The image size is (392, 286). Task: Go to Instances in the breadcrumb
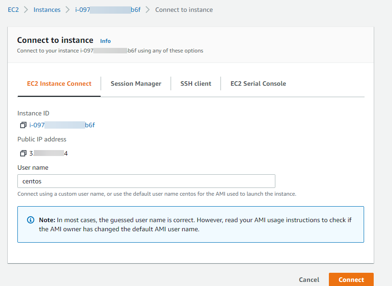47,10
